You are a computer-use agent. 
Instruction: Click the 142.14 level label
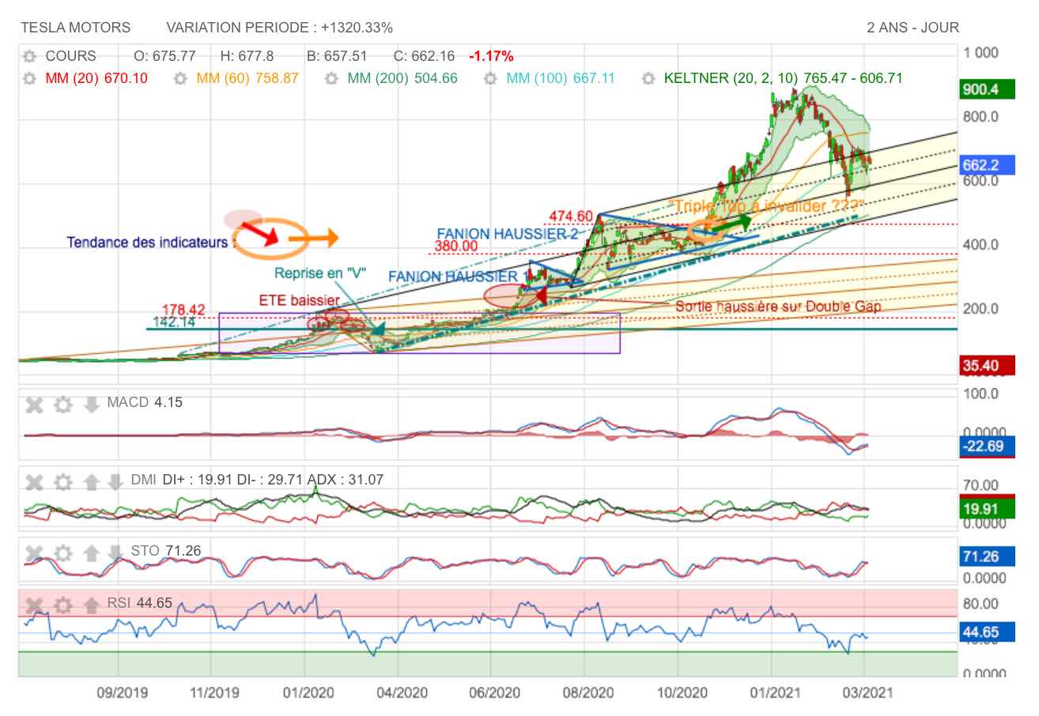coord(174,321)
